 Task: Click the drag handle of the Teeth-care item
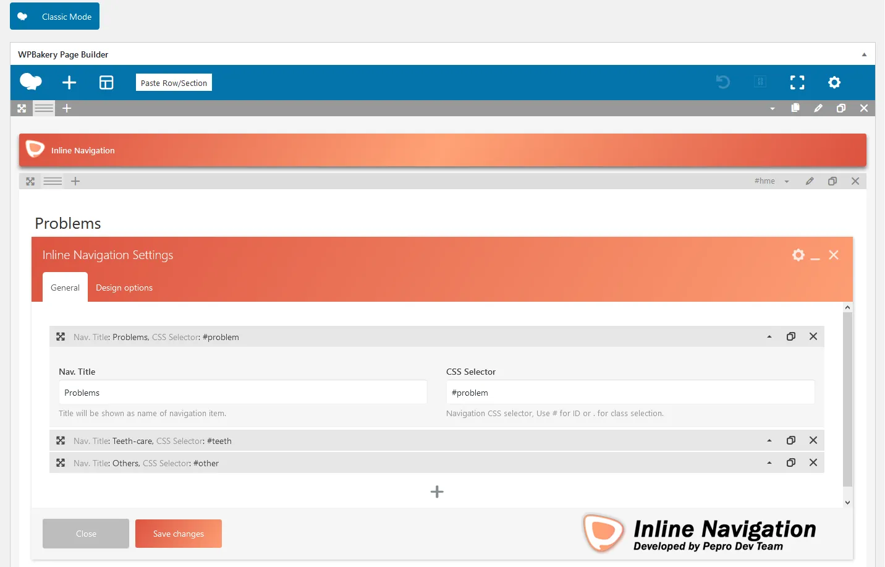click(61, 440)
